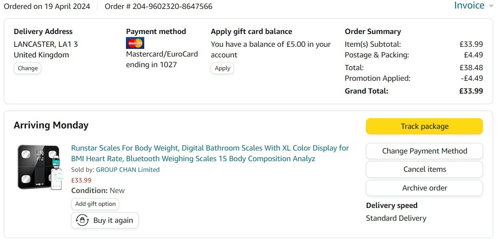Click the Grand Total amount
The width and height of the screenshot is (497, 239).
click(471, 91)
